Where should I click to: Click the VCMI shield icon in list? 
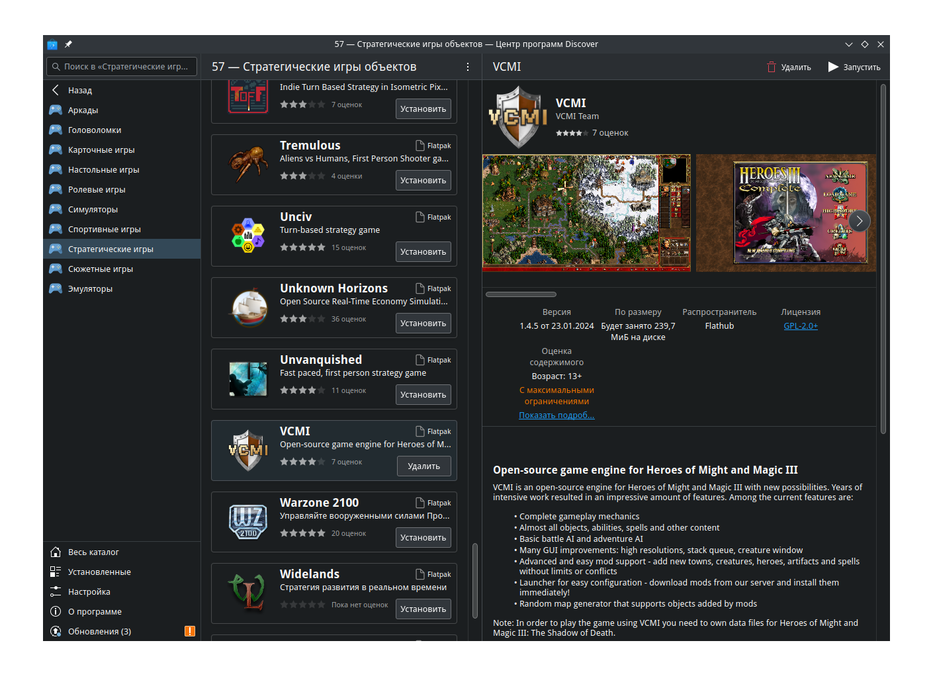tap(248, 451)
